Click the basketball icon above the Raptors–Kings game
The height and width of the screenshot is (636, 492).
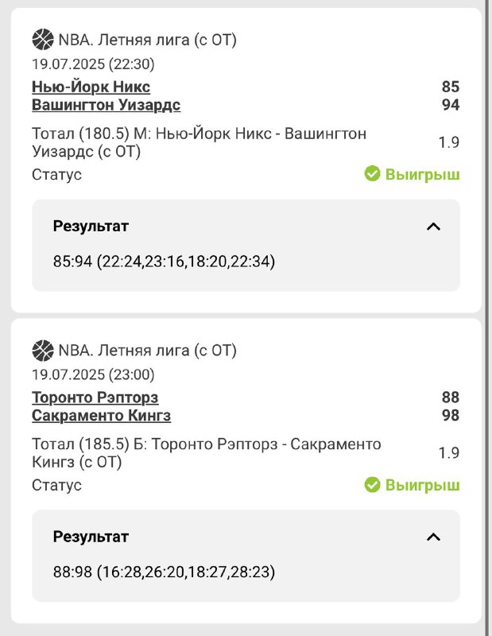(42, 350)
